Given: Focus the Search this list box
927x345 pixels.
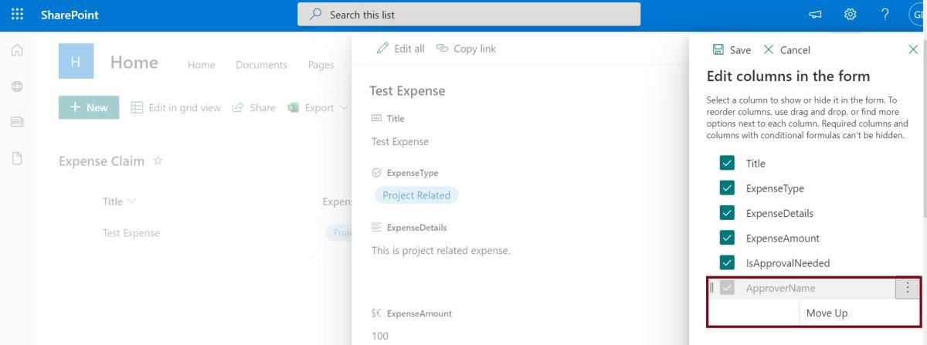Looking at the screenshot, I should coord(468,15).
